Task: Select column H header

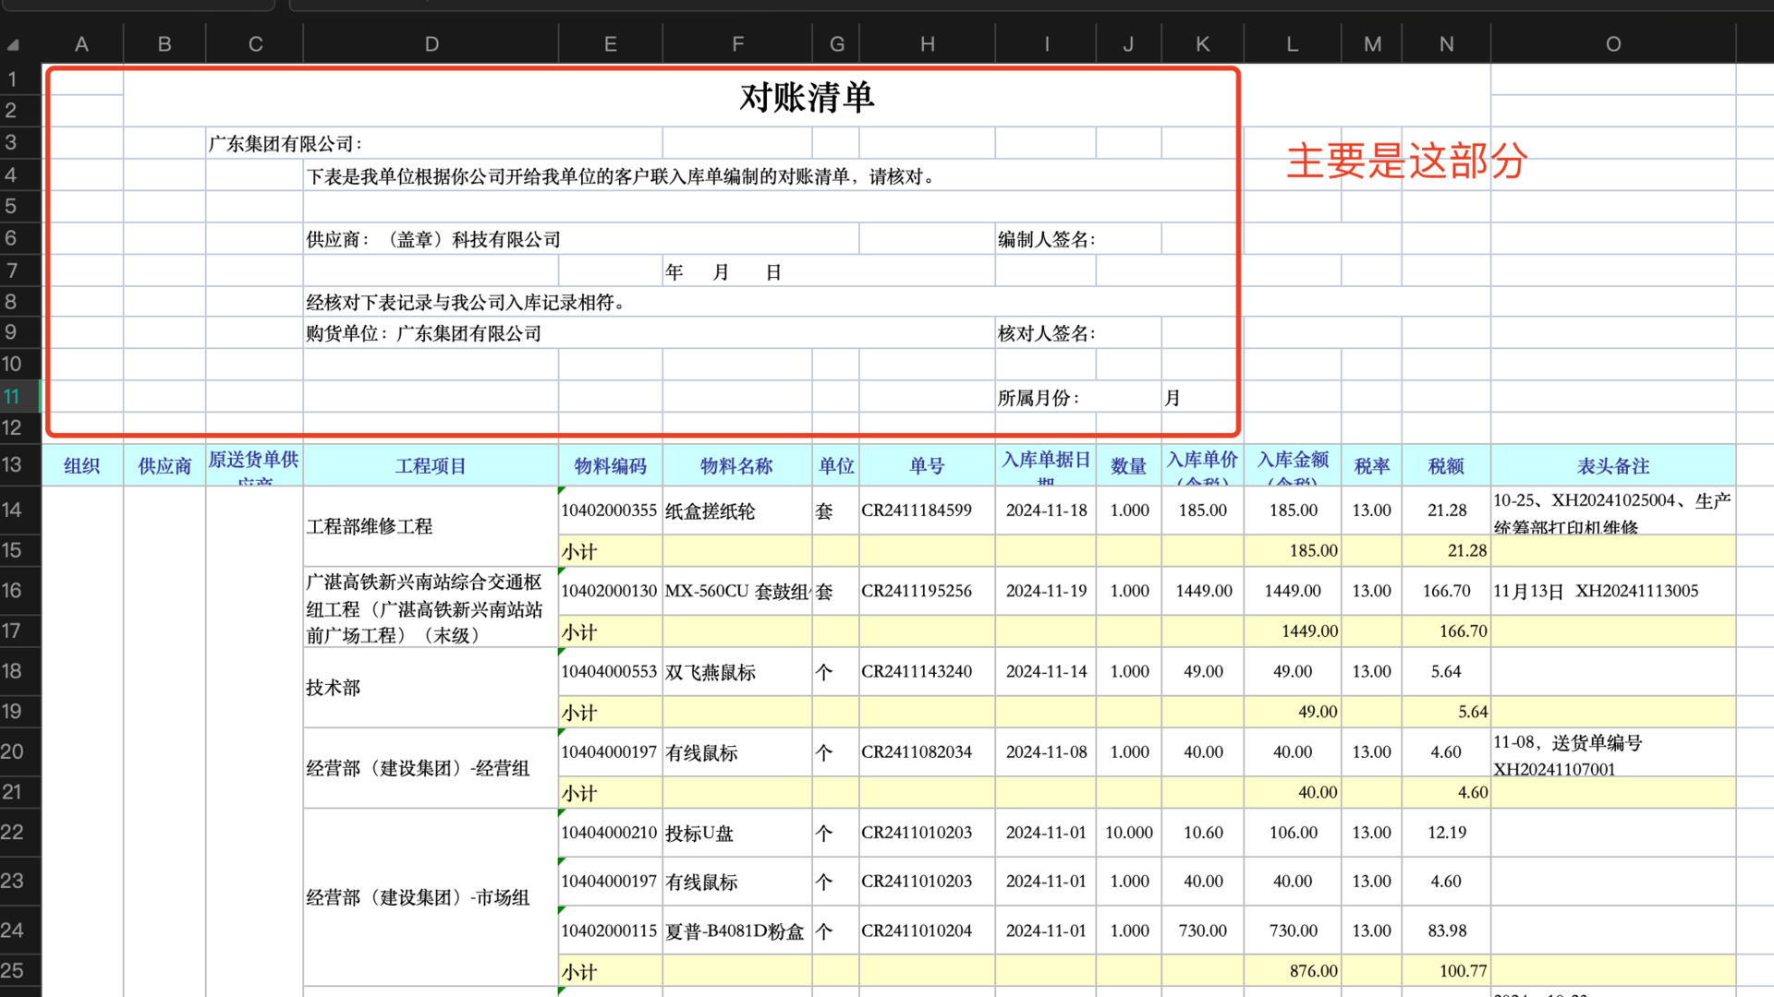Action: 928,43
